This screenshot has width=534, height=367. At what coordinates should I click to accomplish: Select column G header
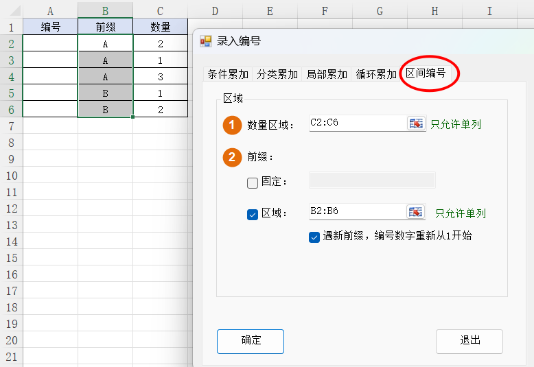(380, 11)
